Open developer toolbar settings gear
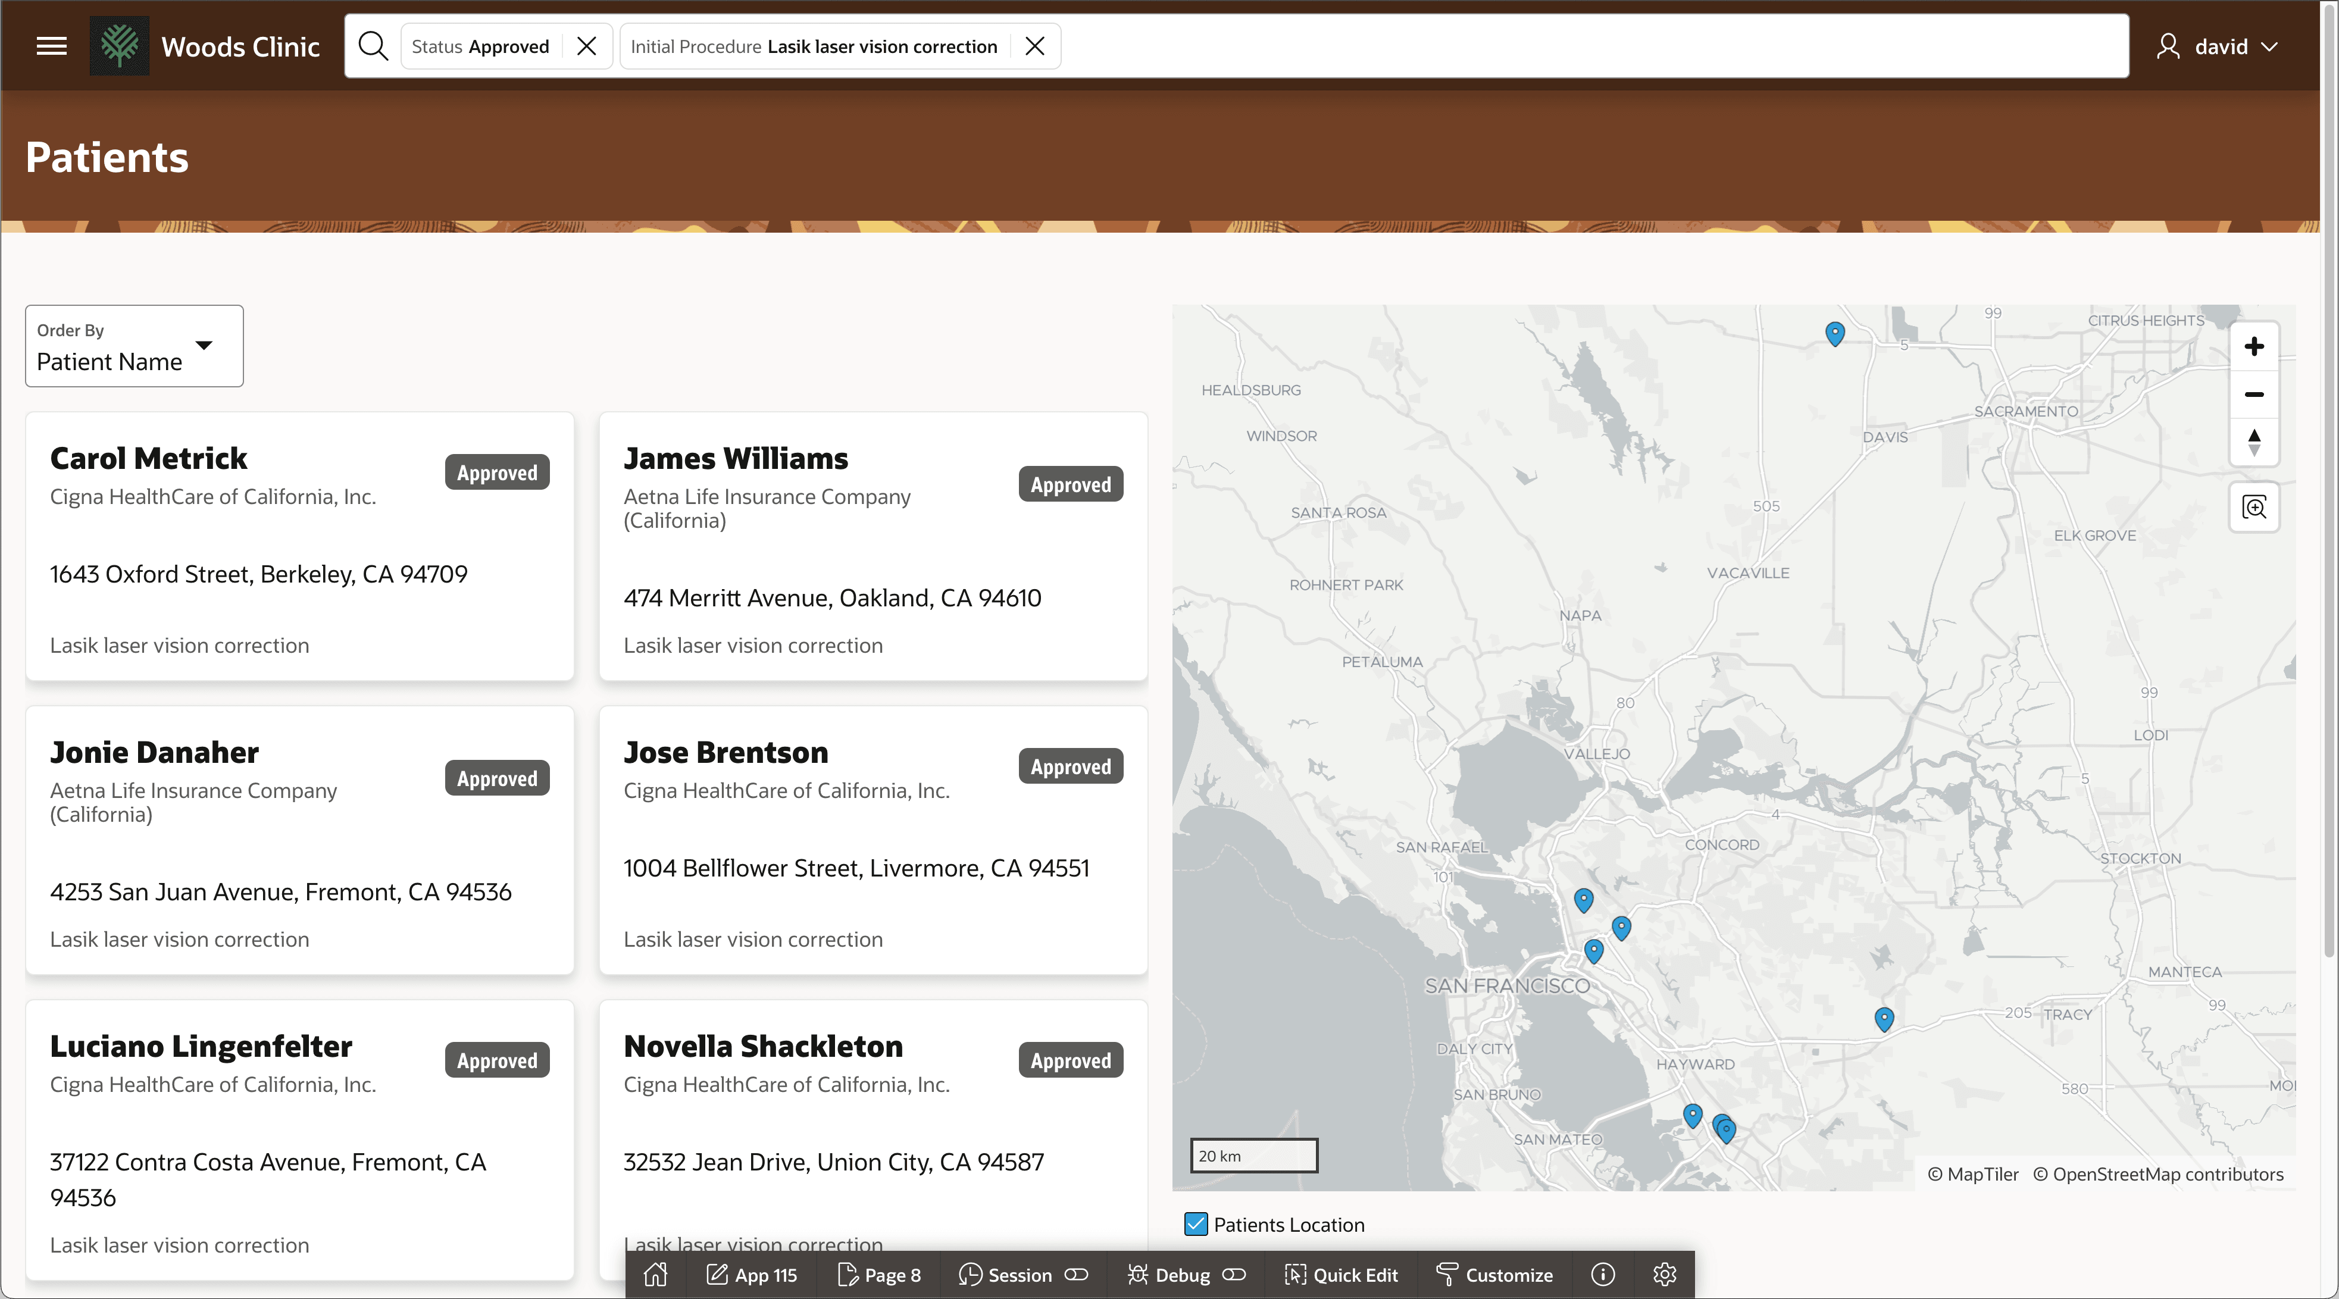Screen dimensions: 2339x1299 pyautogui.click(x=1664, y=1275)
